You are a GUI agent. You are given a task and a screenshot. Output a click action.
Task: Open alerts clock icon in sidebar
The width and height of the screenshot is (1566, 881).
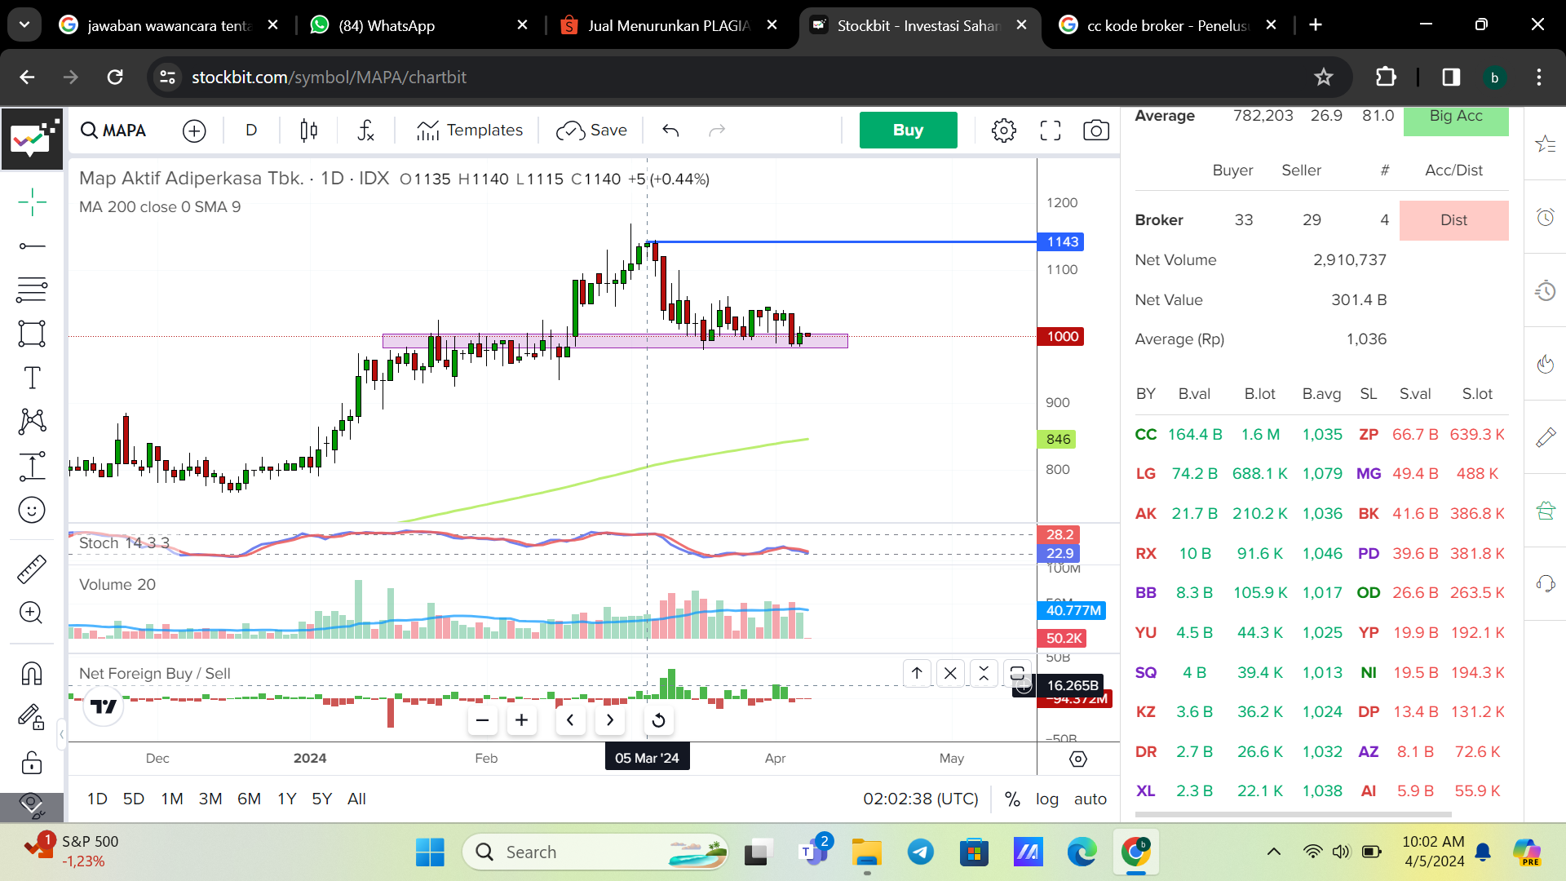point(1546,217)
